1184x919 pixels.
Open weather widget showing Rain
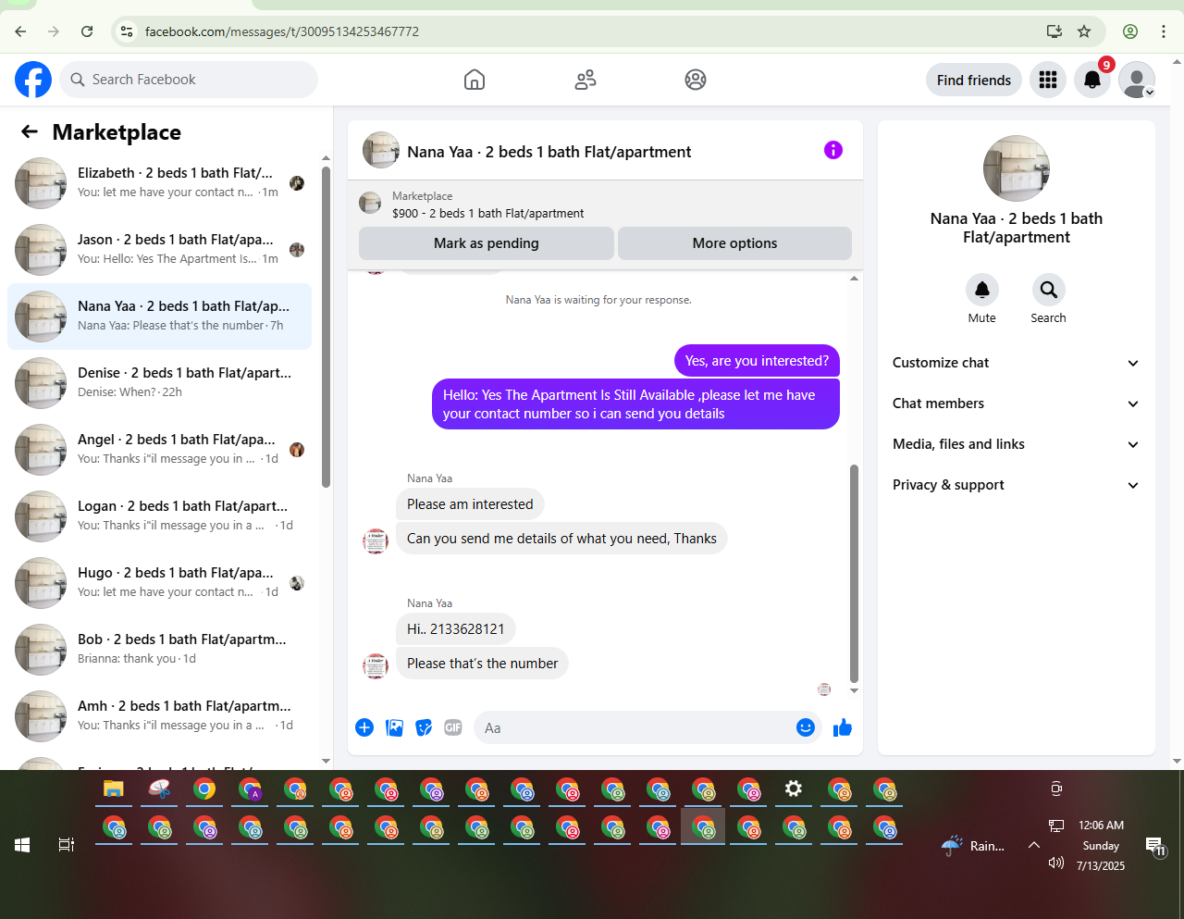click(x=973, y=845)
